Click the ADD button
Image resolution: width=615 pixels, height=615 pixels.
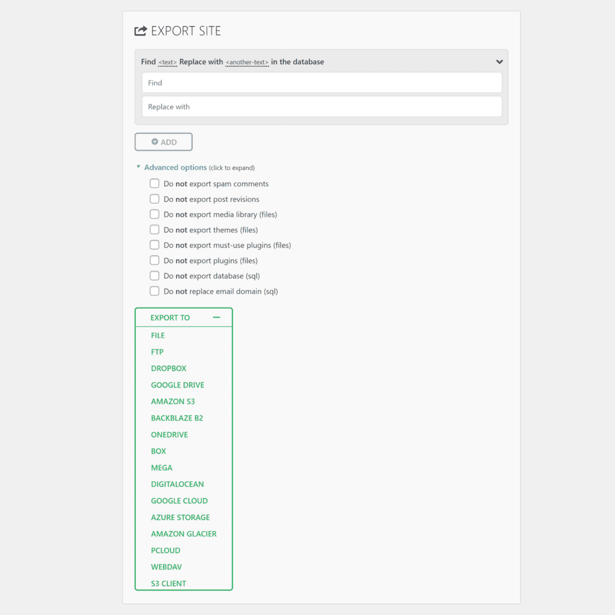click(163, 142)
